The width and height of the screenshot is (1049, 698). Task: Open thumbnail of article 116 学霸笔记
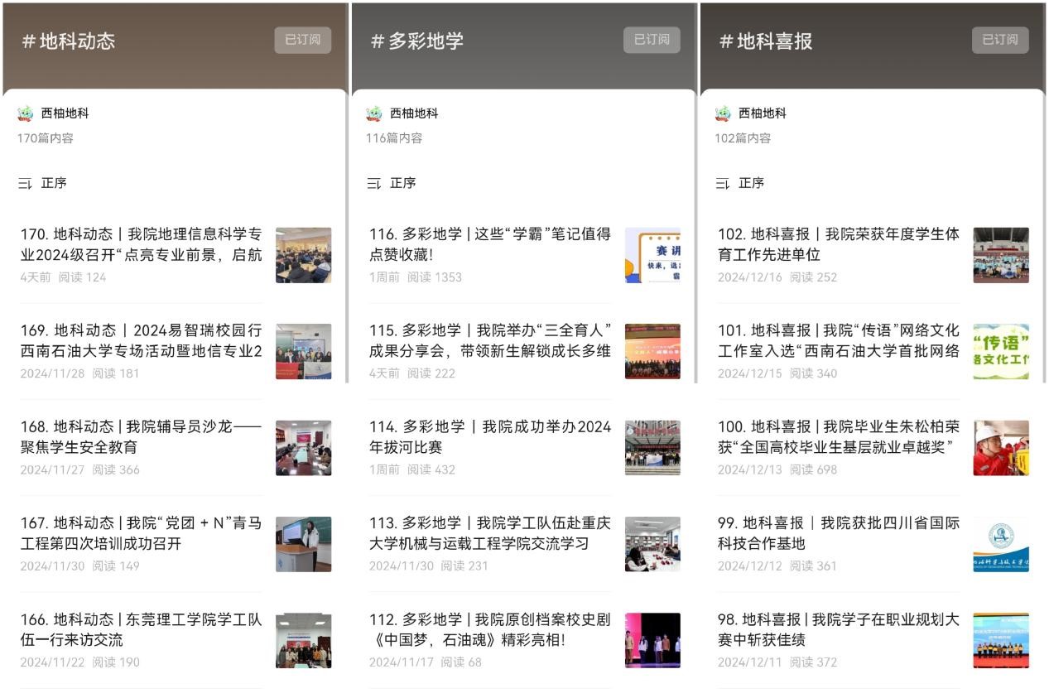coord(652,255)
